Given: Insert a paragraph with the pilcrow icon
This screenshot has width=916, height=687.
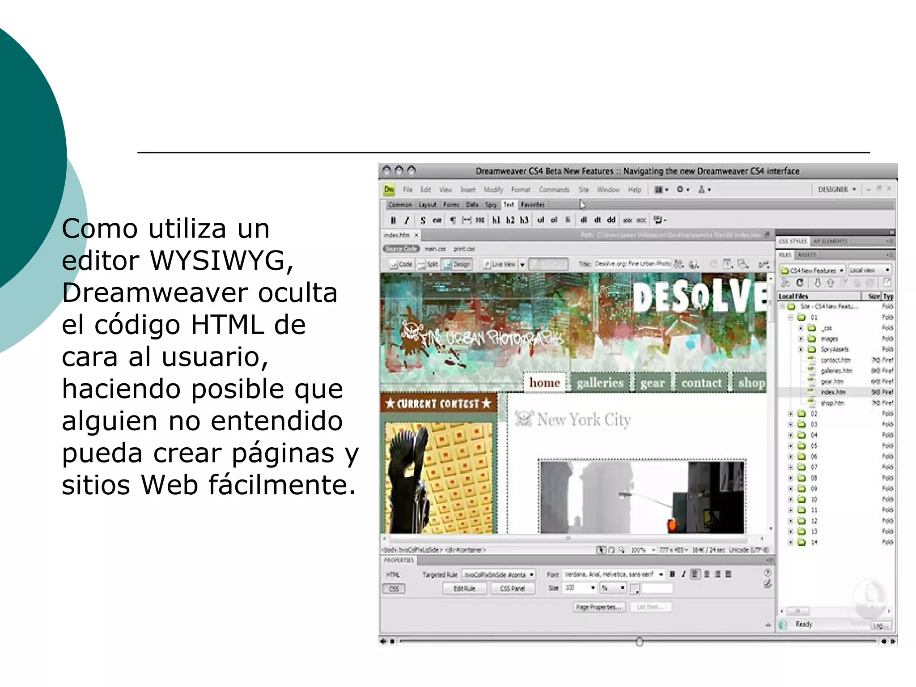Looking at the screenshot, I should coord(453,220).
